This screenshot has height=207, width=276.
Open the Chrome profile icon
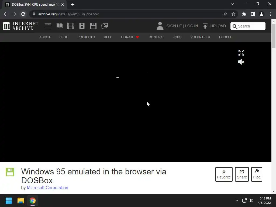pos(261,14)
